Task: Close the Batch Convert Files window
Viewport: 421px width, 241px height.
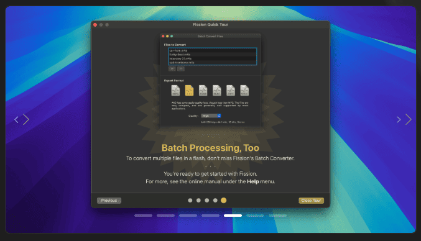Action: pyautogui.click(x=163, y=36)
